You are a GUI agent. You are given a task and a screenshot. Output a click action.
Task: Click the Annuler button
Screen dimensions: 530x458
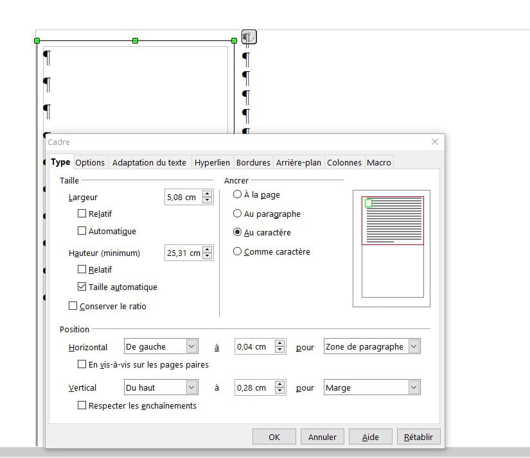point(322,437)
